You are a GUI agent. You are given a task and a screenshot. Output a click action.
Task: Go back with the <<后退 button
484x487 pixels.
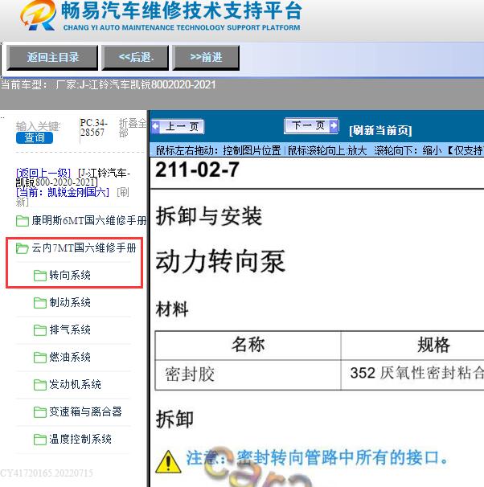click(x=135, y=57)
